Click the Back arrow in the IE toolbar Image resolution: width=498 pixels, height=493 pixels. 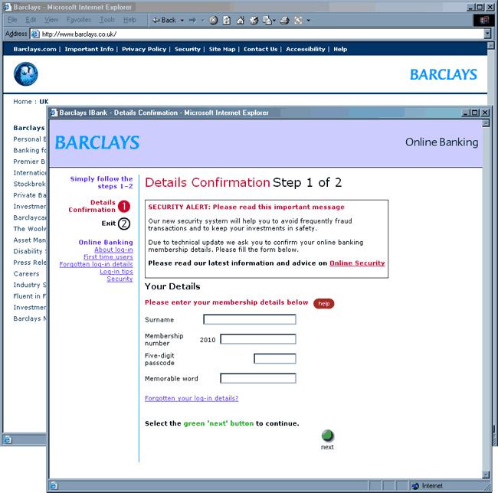[164, 21]
